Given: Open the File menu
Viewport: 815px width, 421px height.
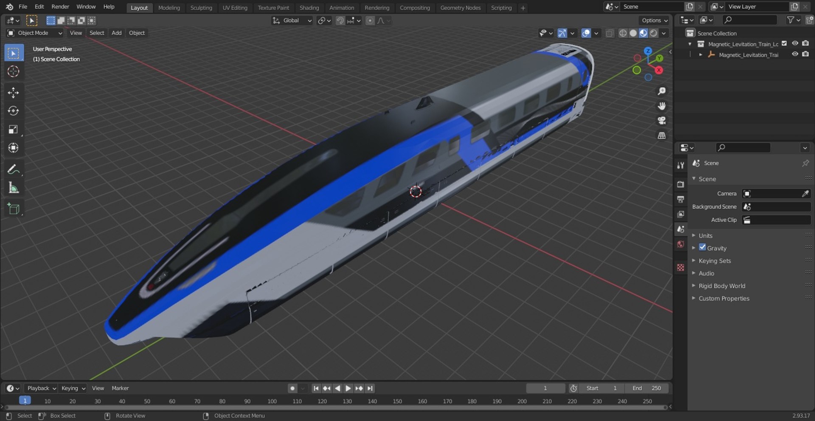Looking at the screenshot, I should (23, 7).
